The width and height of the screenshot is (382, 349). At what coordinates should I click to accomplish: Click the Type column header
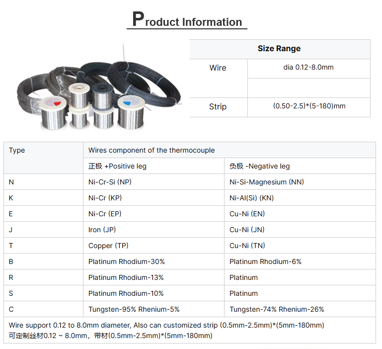(17, 150)
